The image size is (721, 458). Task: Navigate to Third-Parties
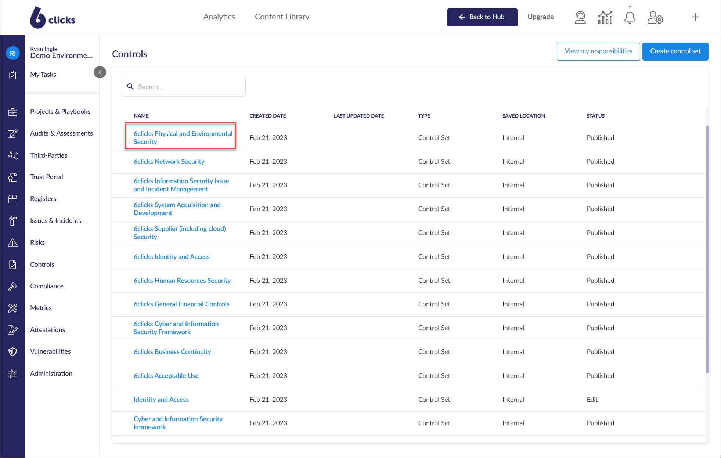click(48, 155)
